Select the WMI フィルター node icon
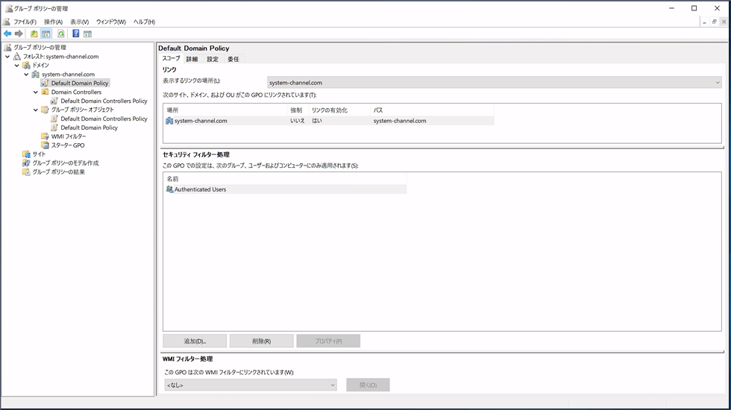This screenshot has height=410, width=731. (45, 136)
